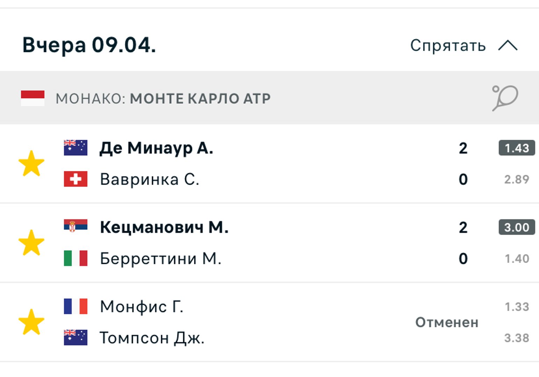Screen dimensions: 539x377
Task: Click Swiss flag next to Вавринка
Action: pyautogui.click(x=76, y=179)
